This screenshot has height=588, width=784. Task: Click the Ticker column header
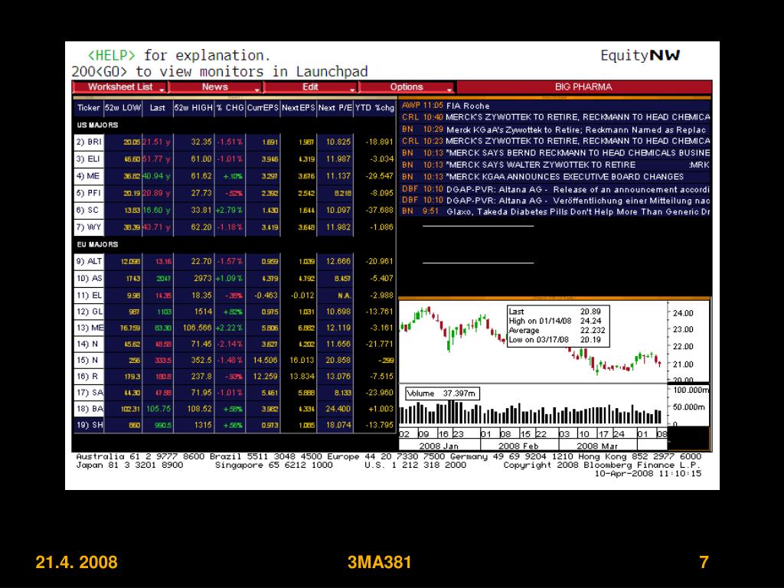coord(89,107)
